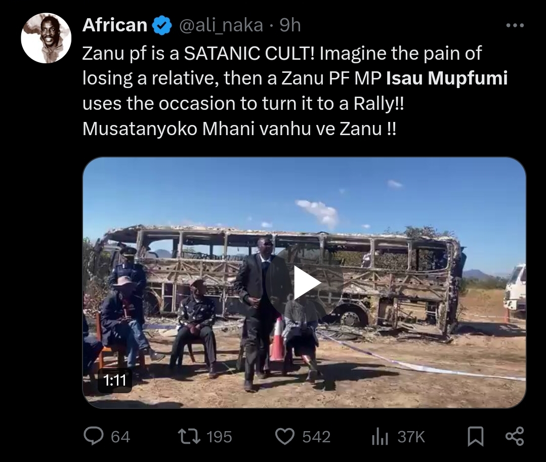546x462 pixels.
Task: Click the share post icon
Action: 515,436
